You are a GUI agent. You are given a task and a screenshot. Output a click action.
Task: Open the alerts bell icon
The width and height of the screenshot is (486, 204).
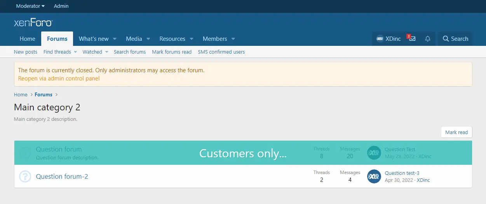click(x=428, y=39)
